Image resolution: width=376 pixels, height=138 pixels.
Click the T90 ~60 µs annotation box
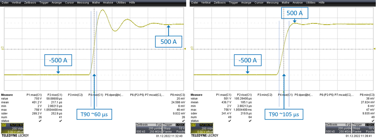pos(95,115)
